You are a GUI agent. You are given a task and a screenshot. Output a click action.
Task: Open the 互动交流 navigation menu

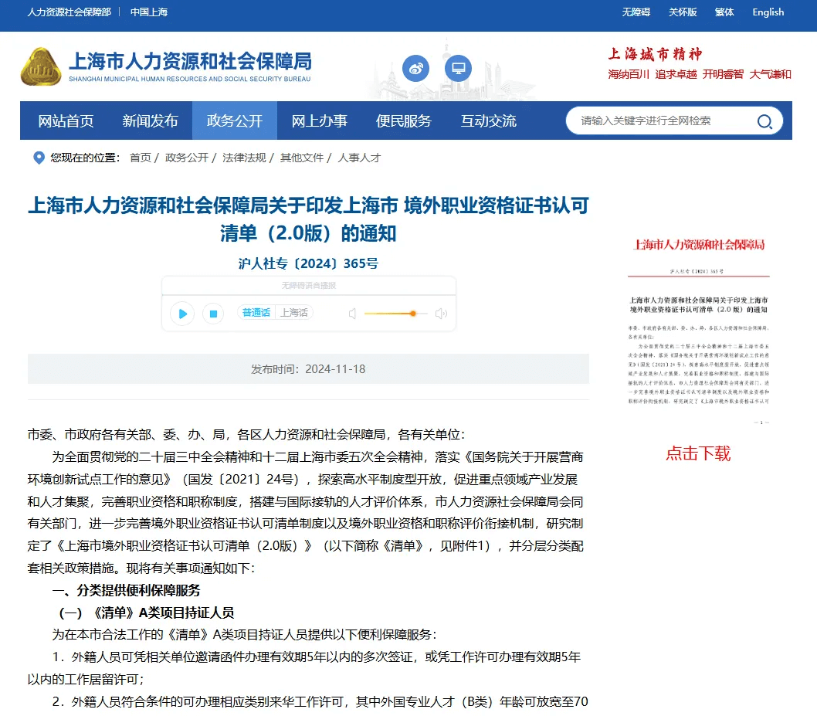[486, 120]
